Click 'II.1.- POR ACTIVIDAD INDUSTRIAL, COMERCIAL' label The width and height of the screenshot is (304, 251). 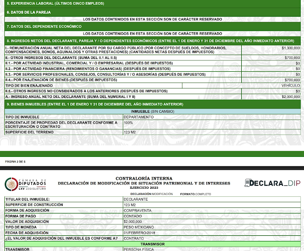pos(89,63)
